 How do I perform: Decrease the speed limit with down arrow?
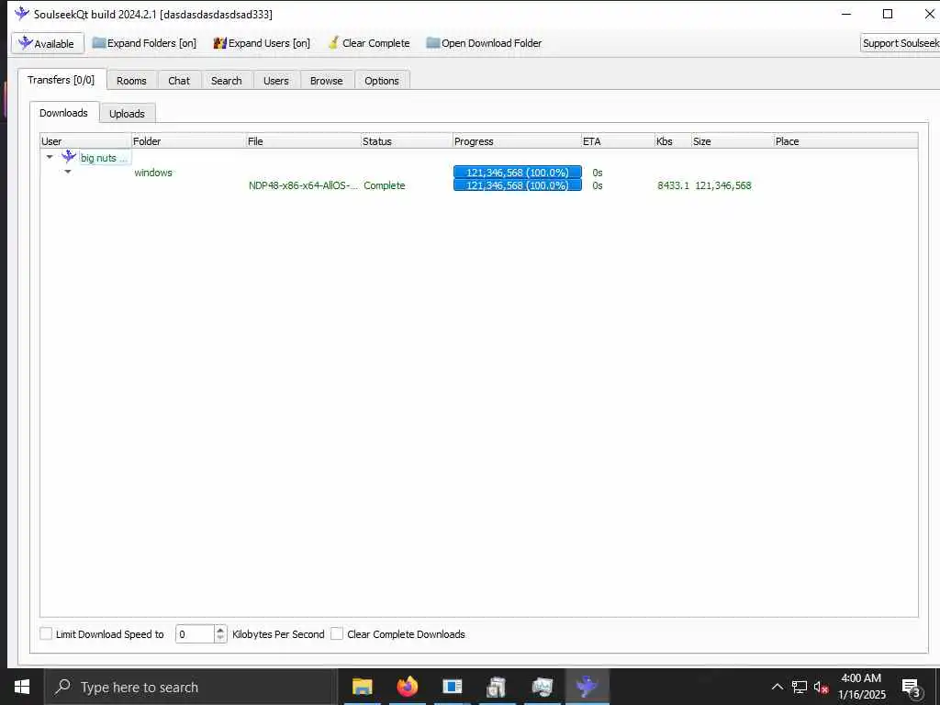click(220, 638)
